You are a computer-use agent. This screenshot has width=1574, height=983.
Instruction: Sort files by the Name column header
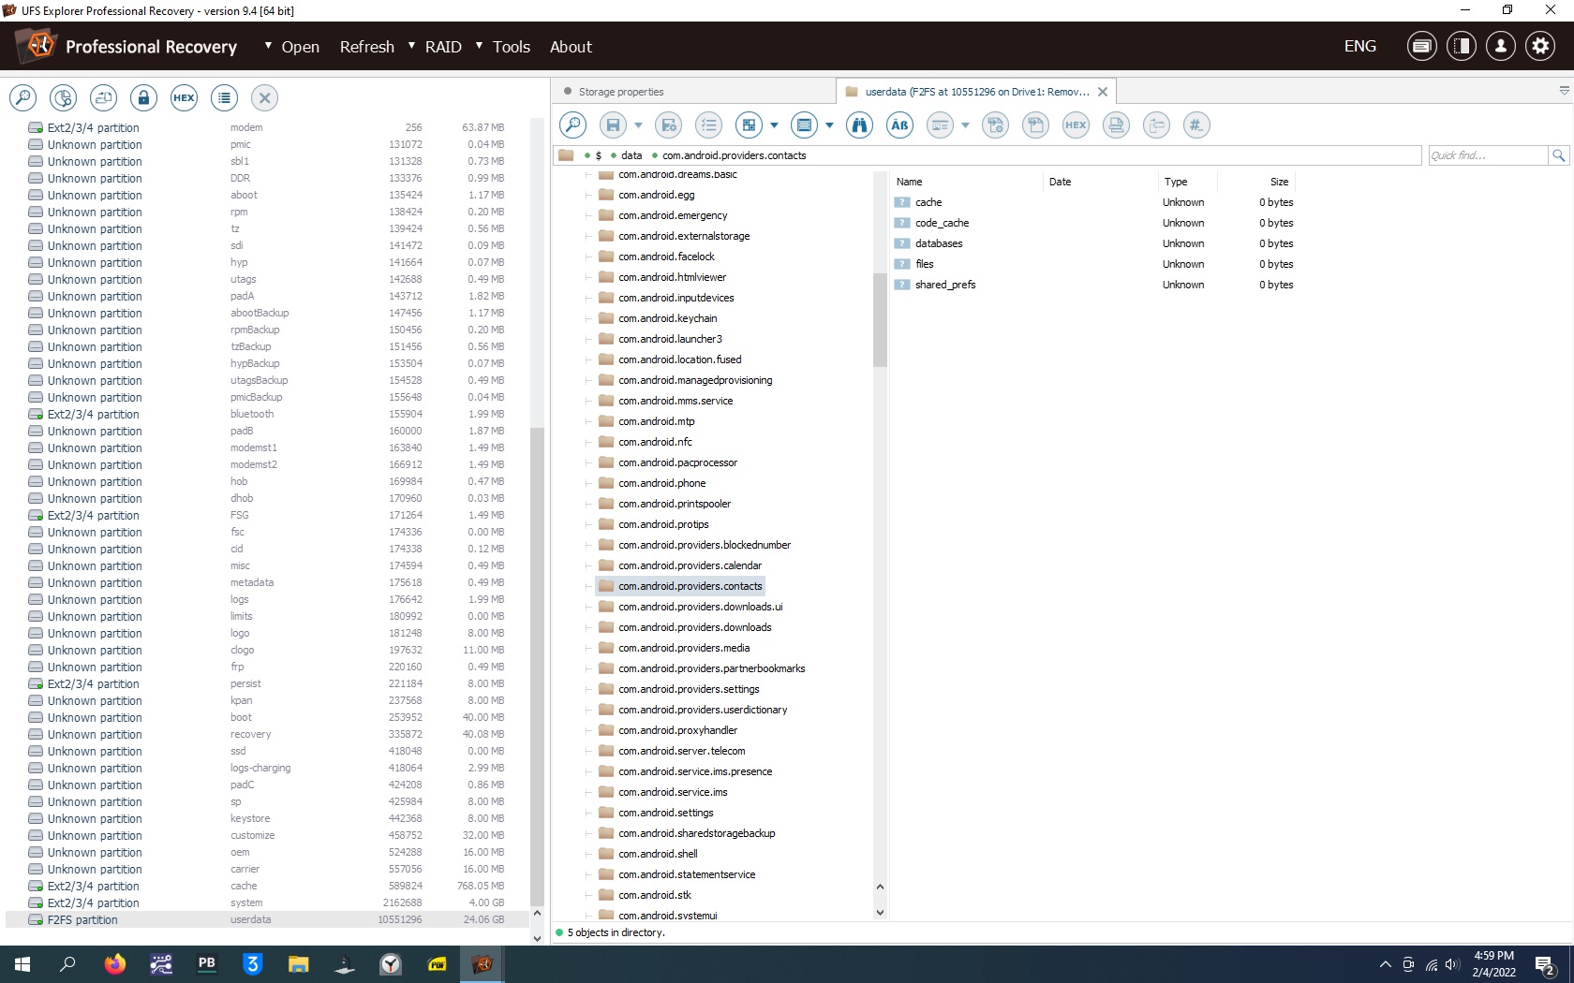(x=965, y=182)
